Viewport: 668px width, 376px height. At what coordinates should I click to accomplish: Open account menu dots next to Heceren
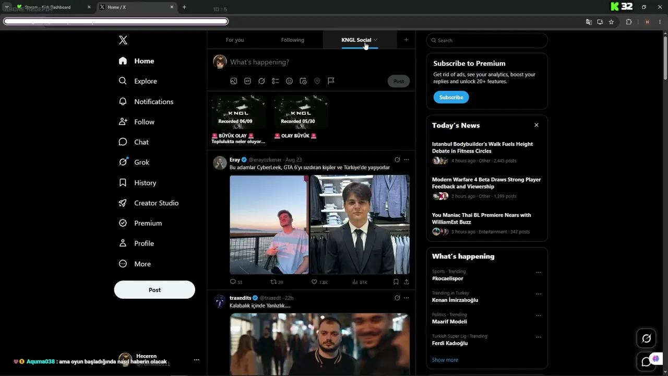click(x=197, y=360)
